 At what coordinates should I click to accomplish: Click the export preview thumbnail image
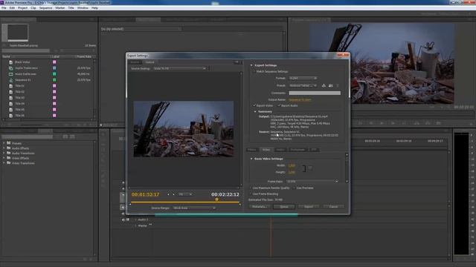pos(184,129)
